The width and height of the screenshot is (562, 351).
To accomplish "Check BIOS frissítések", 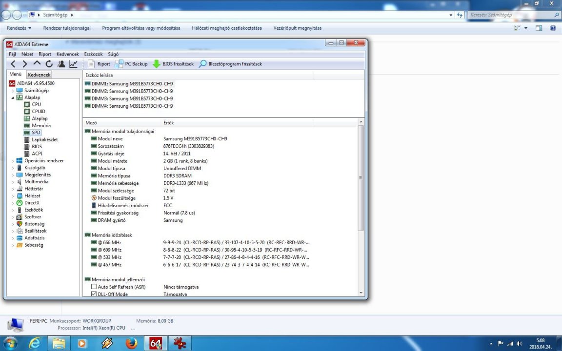I will tap(173, 64).
